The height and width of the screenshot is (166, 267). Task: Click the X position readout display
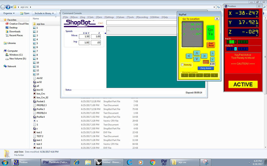click(x=243, y=13)
